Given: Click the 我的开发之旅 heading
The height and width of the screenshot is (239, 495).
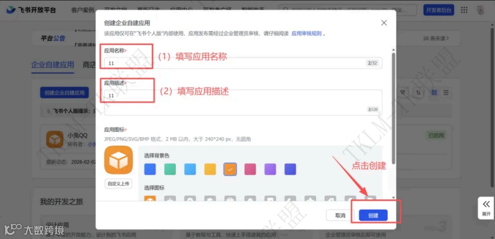Looking at the screenshot, I should 61,201.
